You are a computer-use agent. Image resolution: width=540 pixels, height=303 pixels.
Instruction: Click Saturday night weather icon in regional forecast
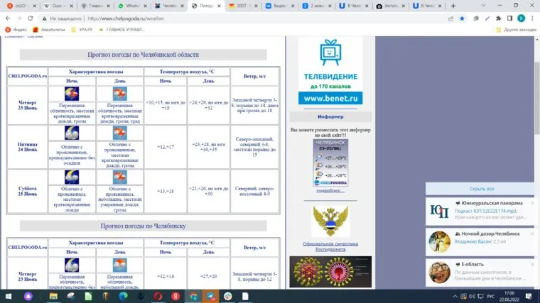click(x=72, y=177)
